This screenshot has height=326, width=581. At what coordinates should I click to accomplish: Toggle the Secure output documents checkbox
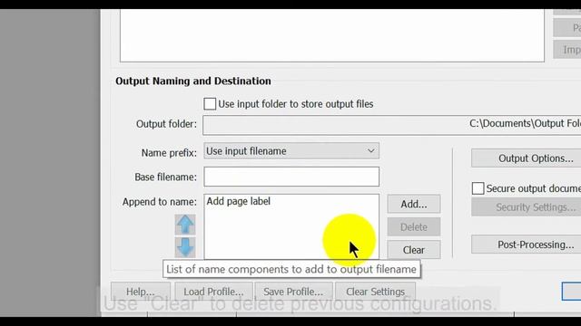coord(478,188)
